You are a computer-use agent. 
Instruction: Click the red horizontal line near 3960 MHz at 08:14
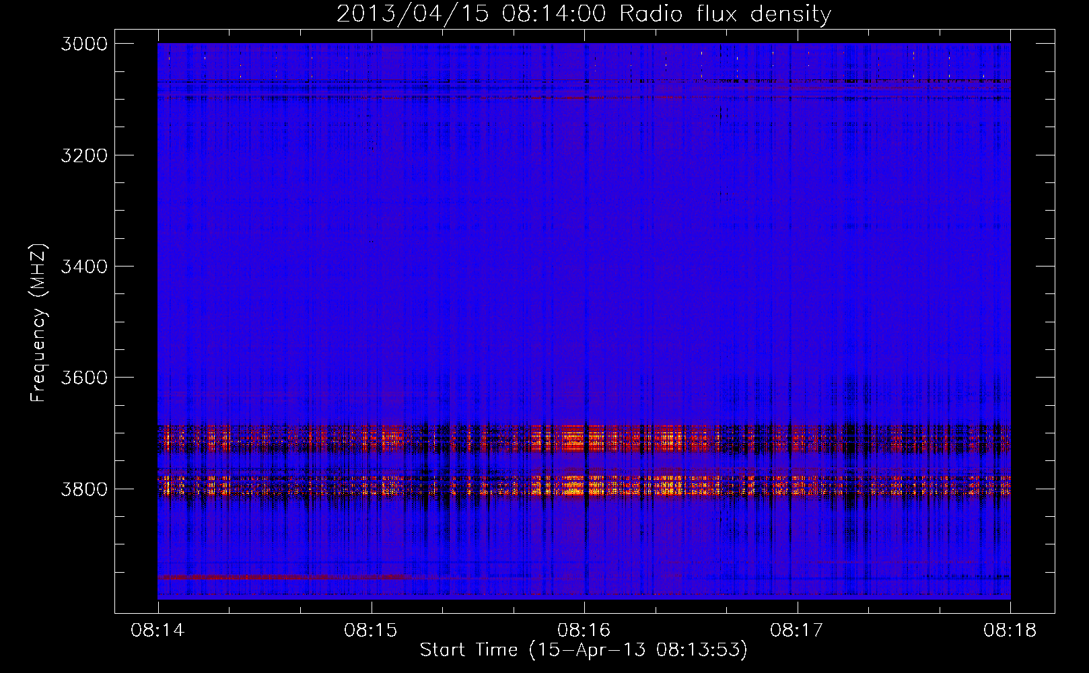[x=281, y=577]
